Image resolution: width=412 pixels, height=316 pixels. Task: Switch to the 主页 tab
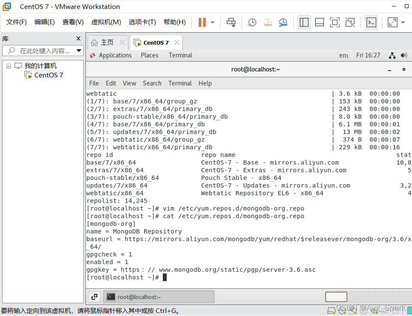(x=107, y=43)
